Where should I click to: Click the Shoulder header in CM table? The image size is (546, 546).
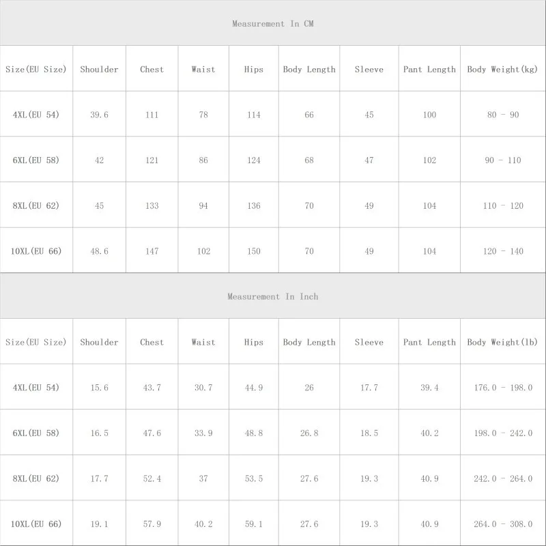click(x=99, y=70)
